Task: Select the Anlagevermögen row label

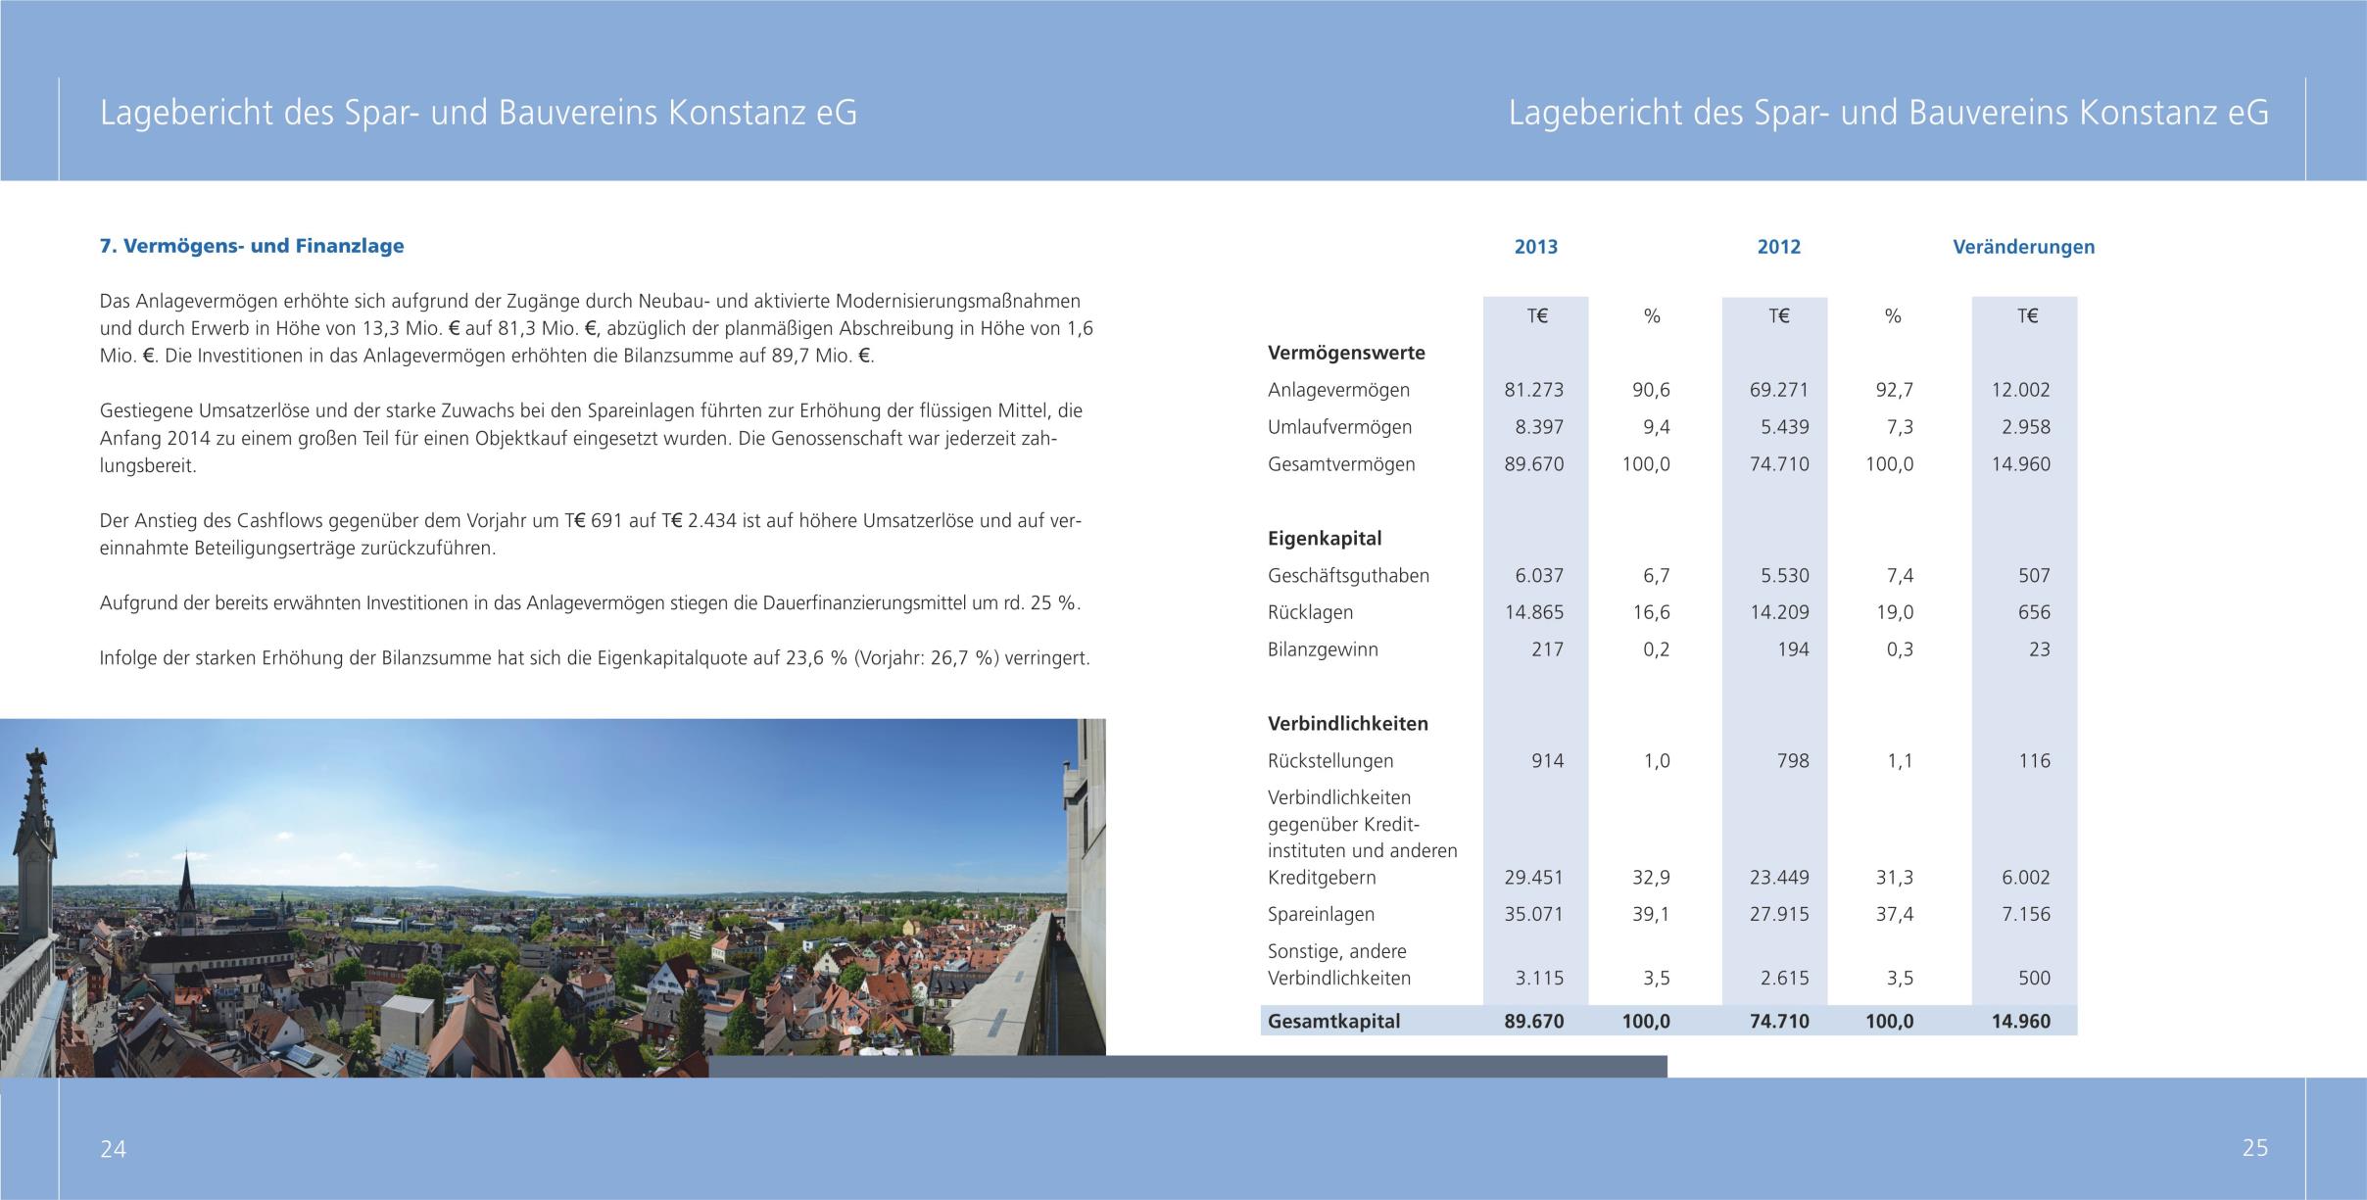Action: coord(1338,390)
